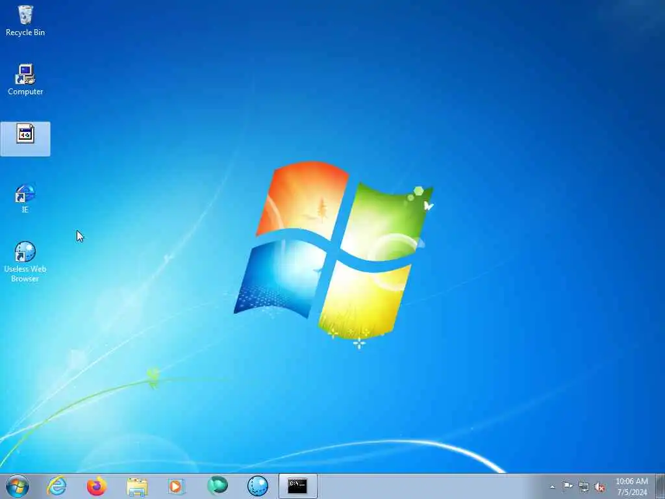Click the Show Desktop button at taskbar end
Viewport: 665px width, 499px height.
(660, 486)
